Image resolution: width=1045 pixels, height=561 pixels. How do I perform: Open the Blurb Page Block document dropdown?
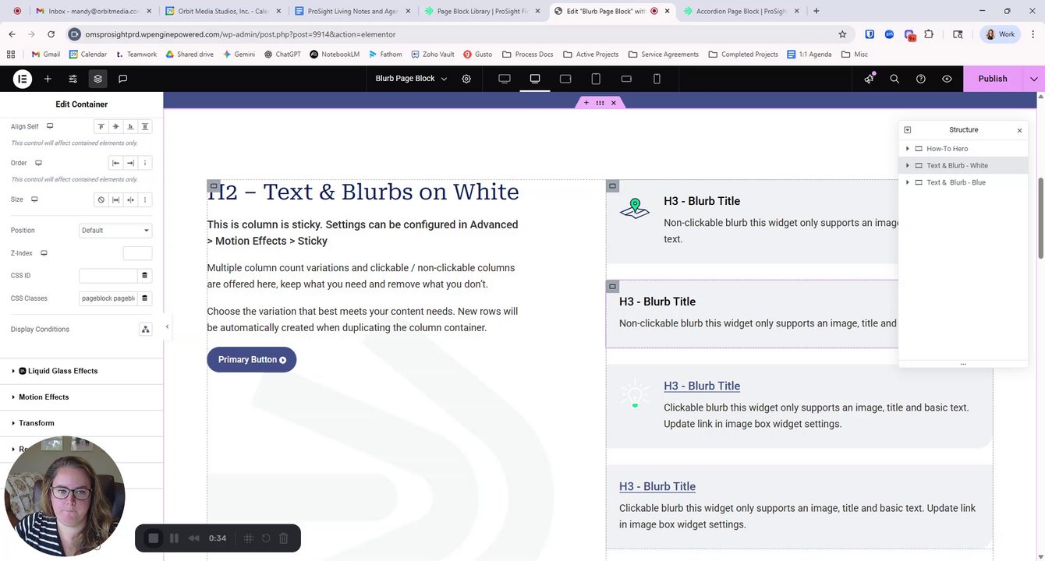tap(411, 79)
